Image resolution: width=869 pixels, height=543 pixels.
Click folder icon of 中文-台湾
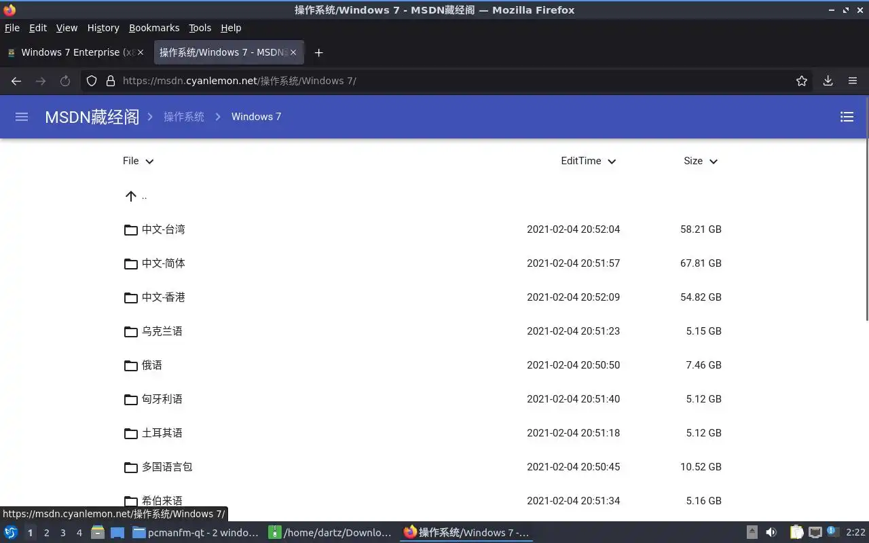click(131, 229)
